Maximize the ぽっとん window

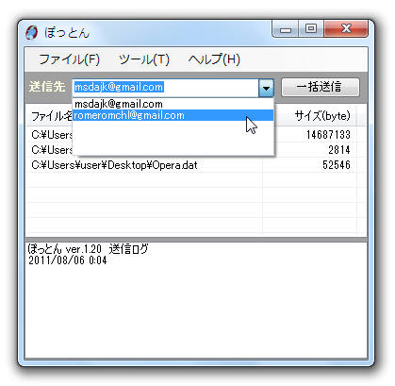pyautogui.click(x=310, y=29)
